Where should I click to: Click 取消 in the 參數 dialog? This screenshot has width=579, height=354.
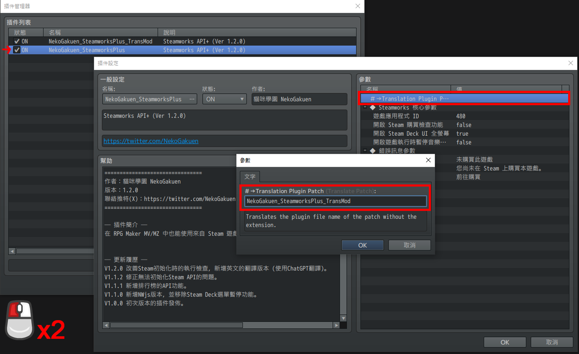click(x=409, y=245)
